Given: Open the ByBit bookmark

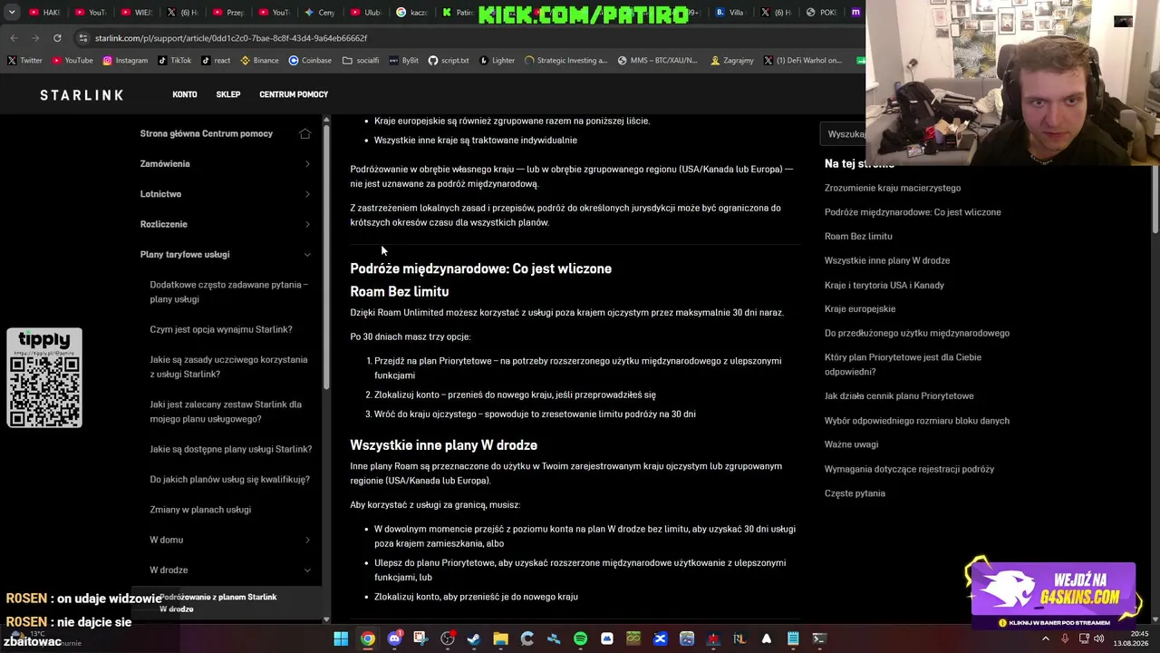Looking at the screenshot, I should (404, 61).
